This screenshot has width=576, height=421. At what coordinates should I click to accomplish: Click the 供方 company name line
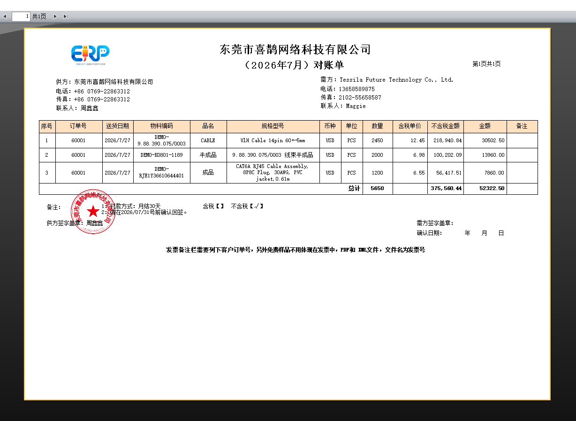(105, 82)
